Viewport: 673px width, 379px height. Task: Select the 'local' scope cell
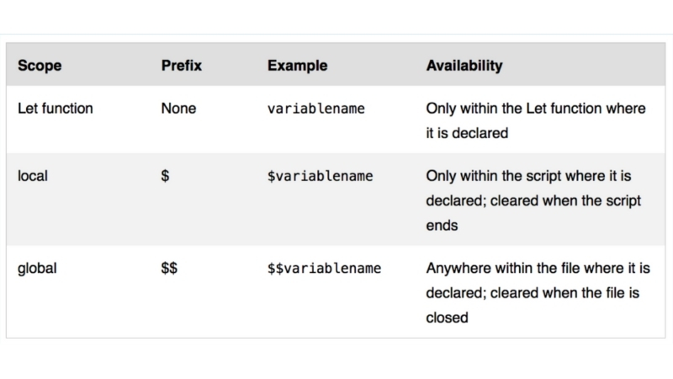[x=32, y=176]
